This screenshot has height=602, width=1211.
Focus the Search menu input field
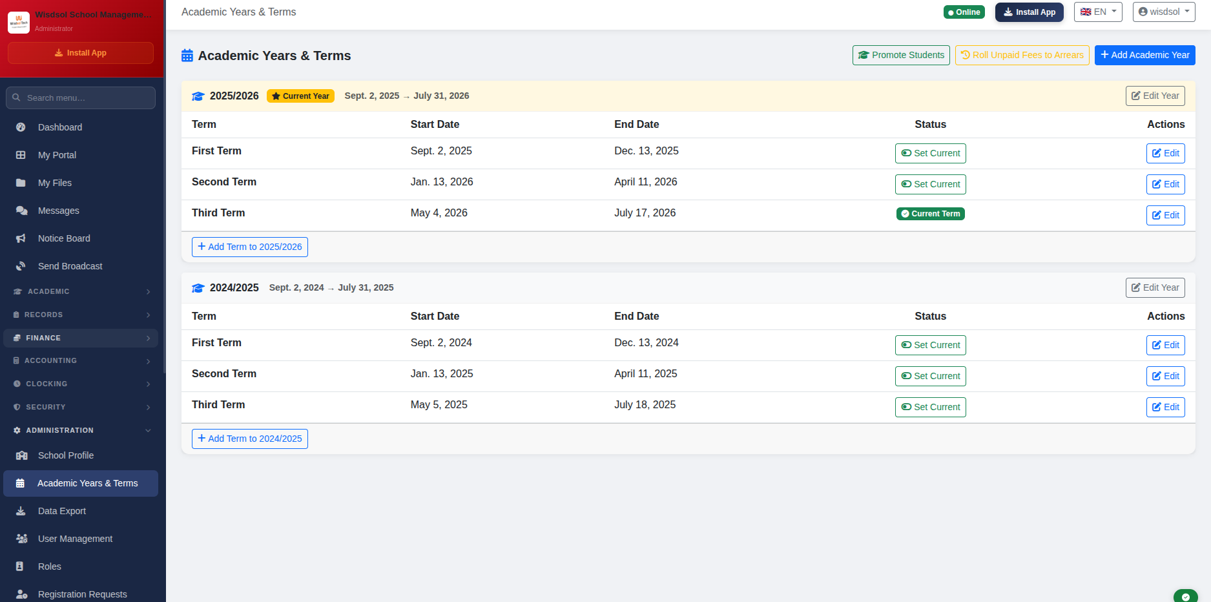tap(81, 98)
